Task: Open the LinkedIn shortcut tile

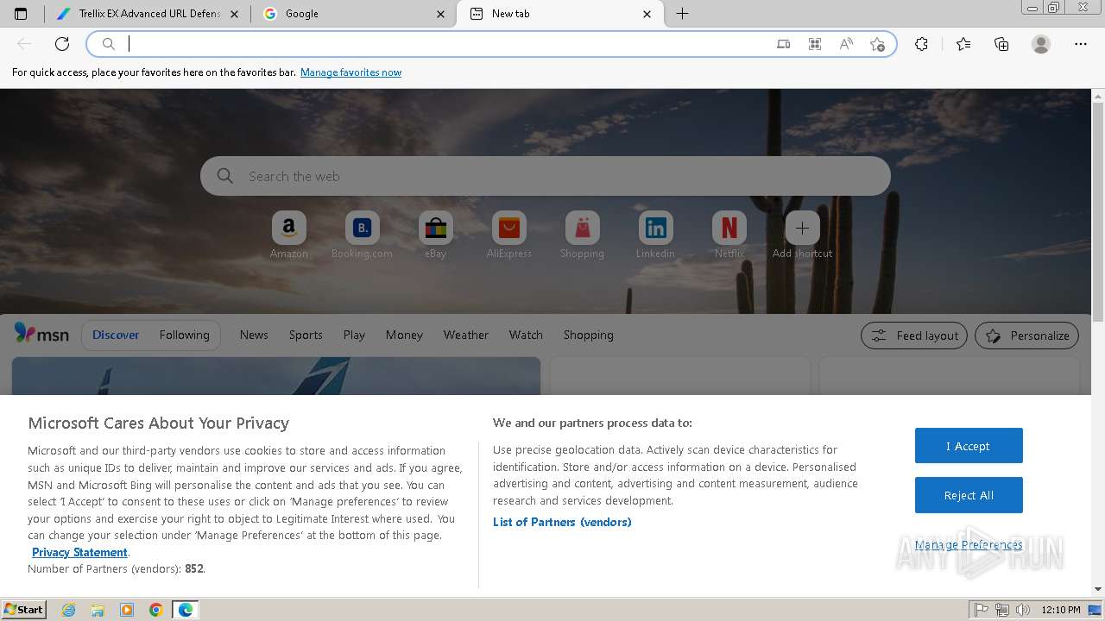Action: click(655, 229)
